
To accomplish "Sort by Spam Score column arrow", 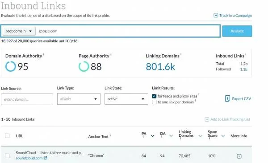I will pyautogui.click(x=223, y=136).
